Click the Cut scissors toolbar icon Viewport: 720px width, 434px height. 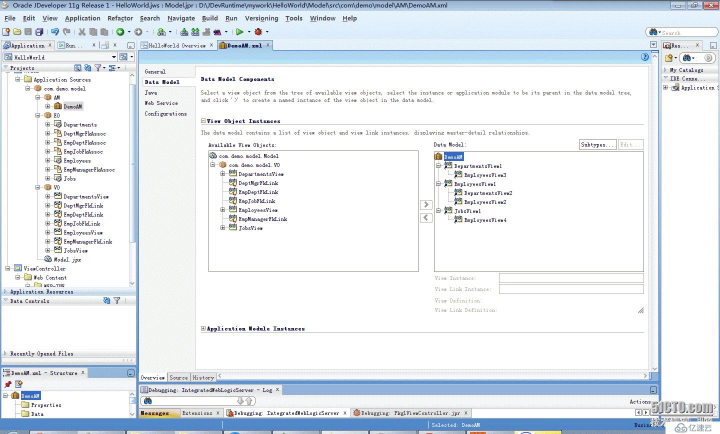coord(82,32)
